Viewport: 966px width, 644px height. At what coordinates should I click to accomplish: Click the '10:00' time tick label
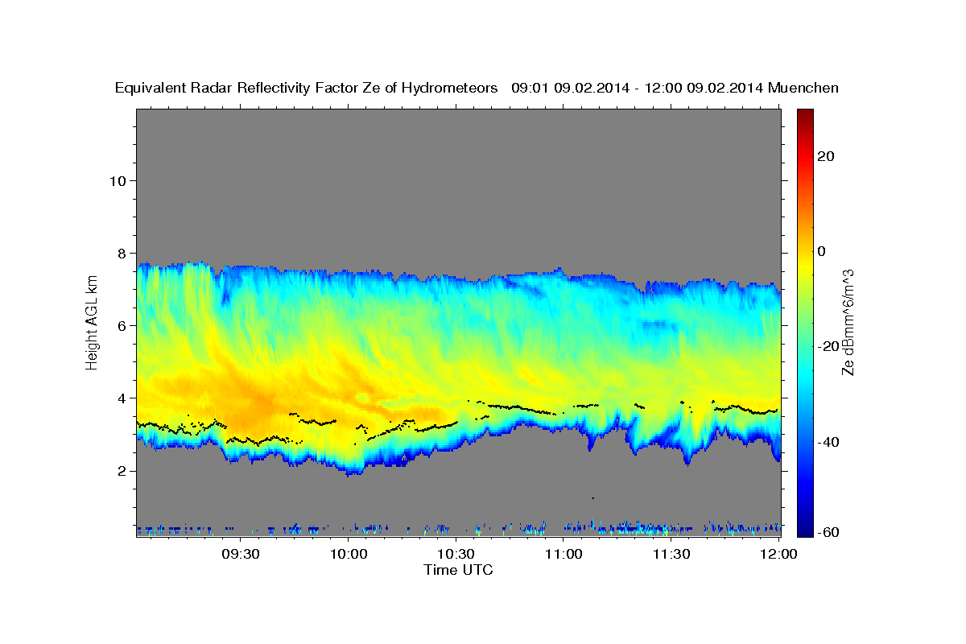(349, 554)
